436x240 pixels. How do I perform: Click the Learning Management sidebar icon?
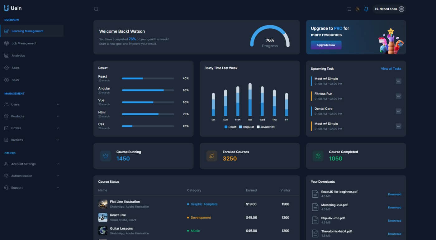coord(7,31)
